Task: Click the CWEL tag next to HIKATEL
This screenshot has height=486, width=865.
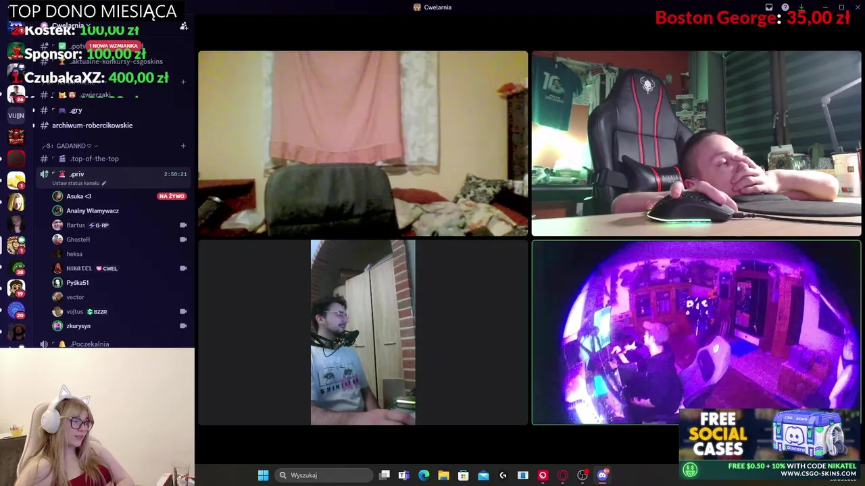Action: 107,269
